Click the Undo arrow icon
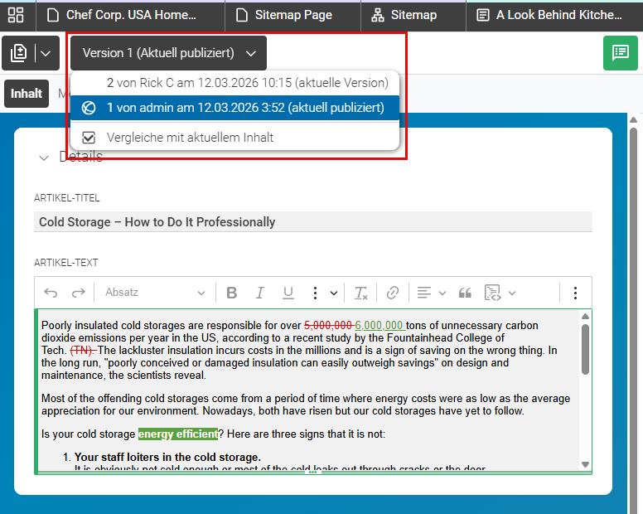 pyautogui.click(x=51, y=293)
